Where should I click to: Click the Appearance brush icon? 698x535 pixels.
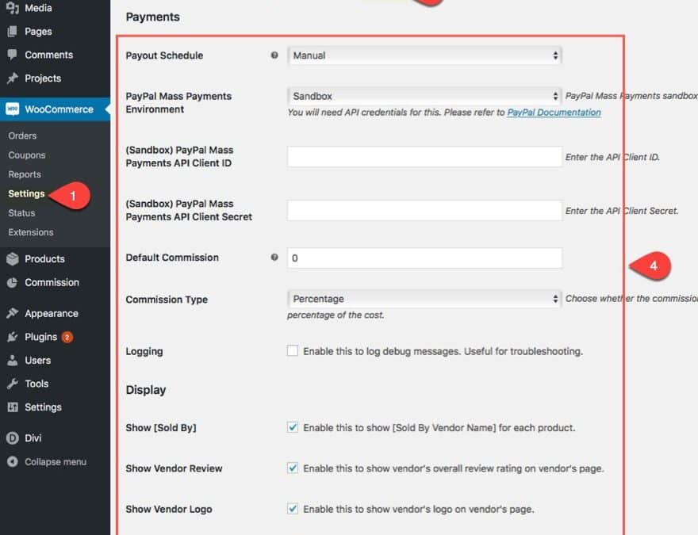tap(13, 314)
